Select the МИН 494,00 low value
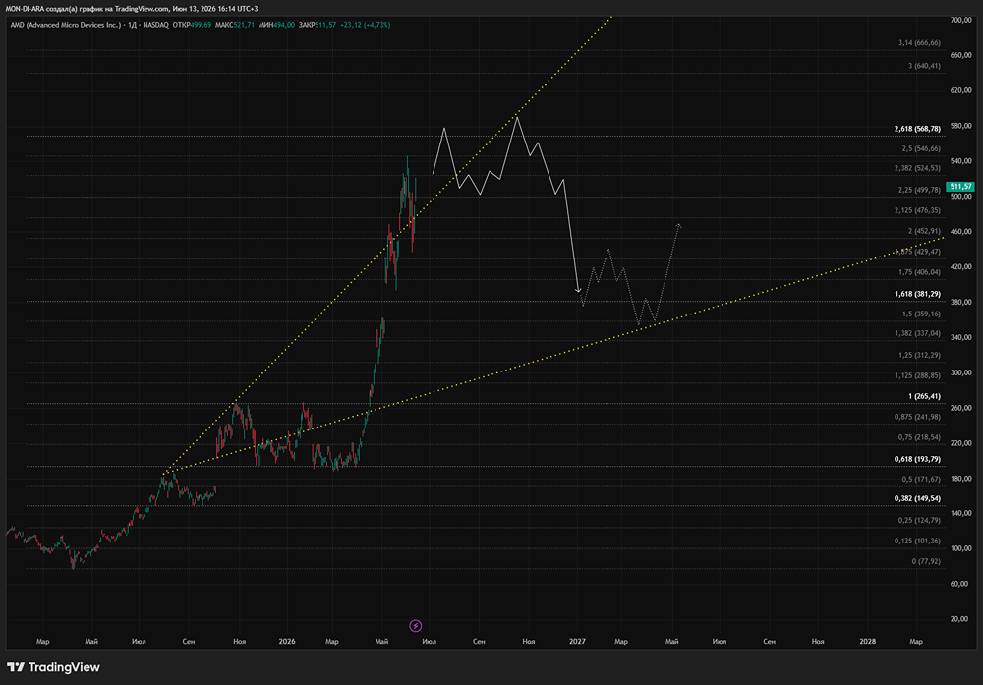 (276, 25)
